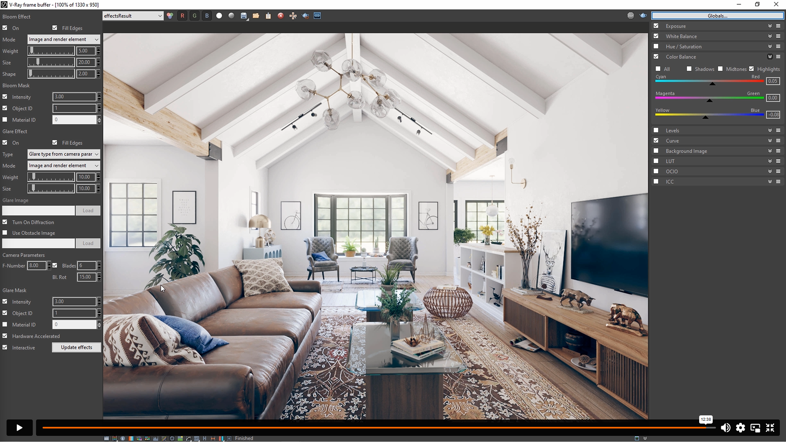The height and width of the screenshot is (442, 786).
Task: Open the effectsResult channel dropdown
Action: point(133,16)
